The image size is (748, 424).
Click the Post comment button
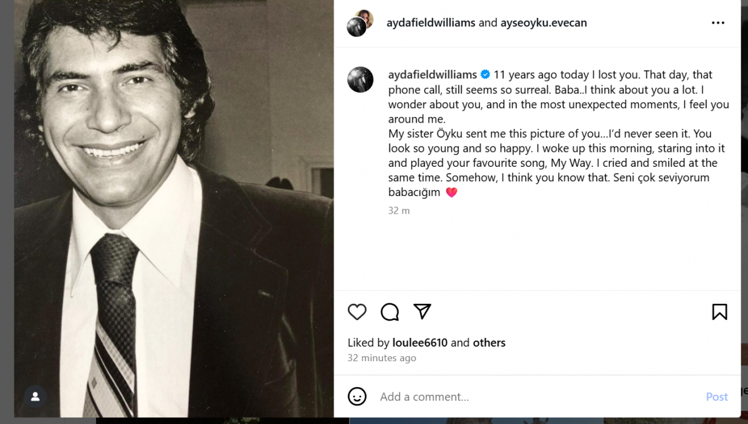pyautogui.click(x=717, y=397)
